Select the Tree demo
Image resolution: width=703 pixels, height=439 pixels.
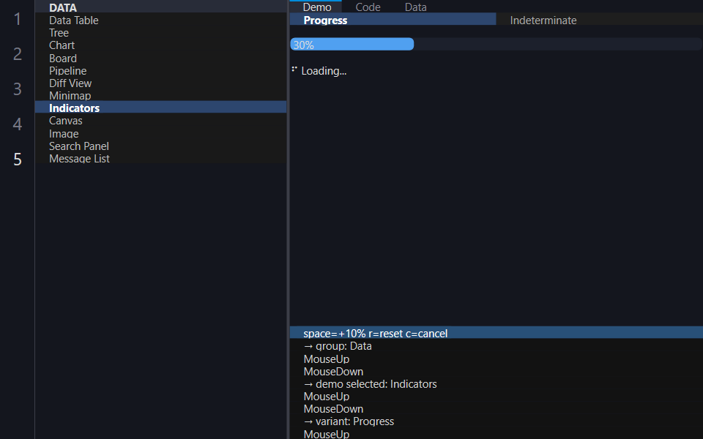tap(160, 33)
